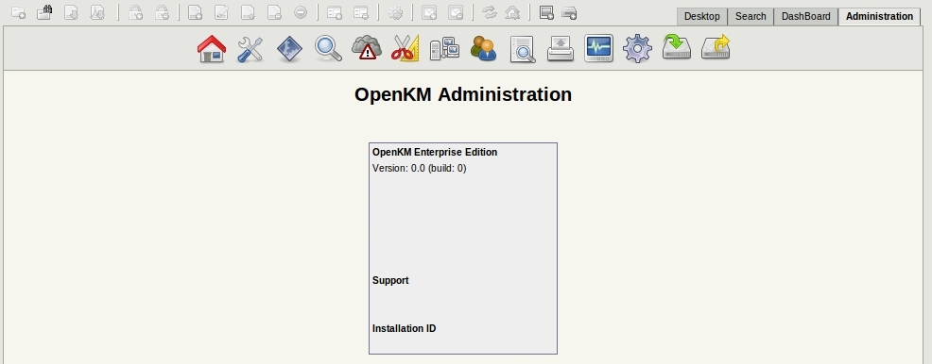
Task: Click the find folder binoculars toolbar icon
Action: (x=44, y=12)
